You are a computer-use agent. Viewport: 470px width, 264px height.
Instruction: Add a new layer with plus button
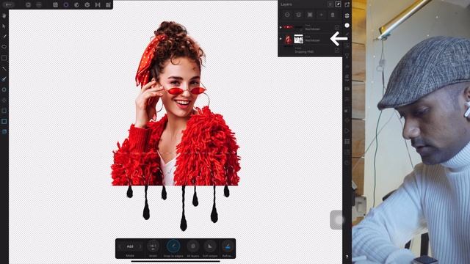(322, 15)
